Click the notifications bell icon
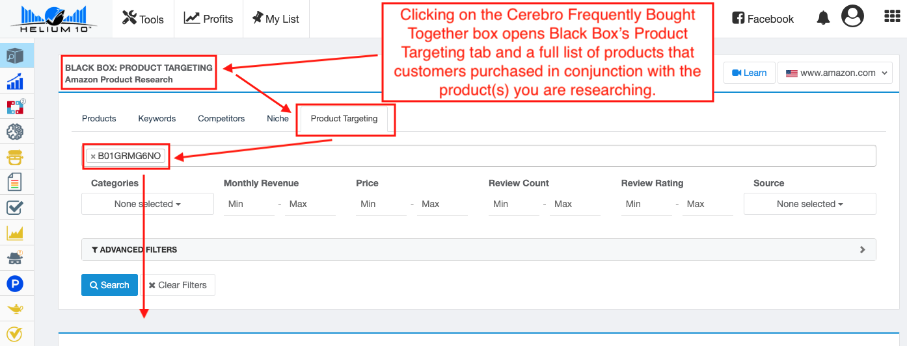The width and height of the screenshot is (907, 346). pyautogui.click(x=823, y=18)
